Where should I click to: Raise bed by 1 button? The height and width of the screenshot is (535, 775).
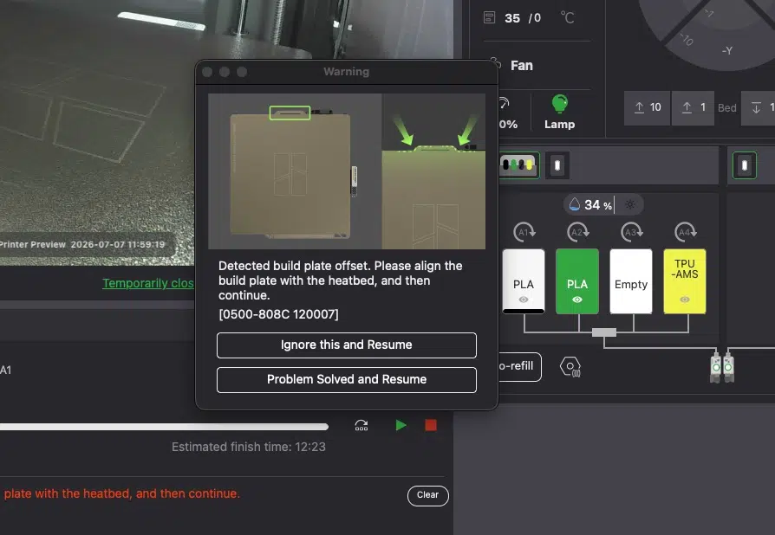[x=693, y=107]
